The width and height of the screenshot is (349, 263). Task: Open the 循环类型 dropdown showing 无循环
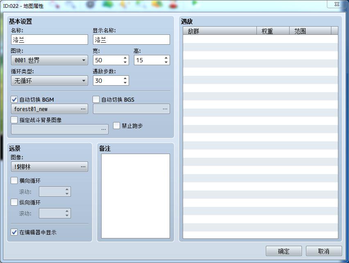[50, 81]
